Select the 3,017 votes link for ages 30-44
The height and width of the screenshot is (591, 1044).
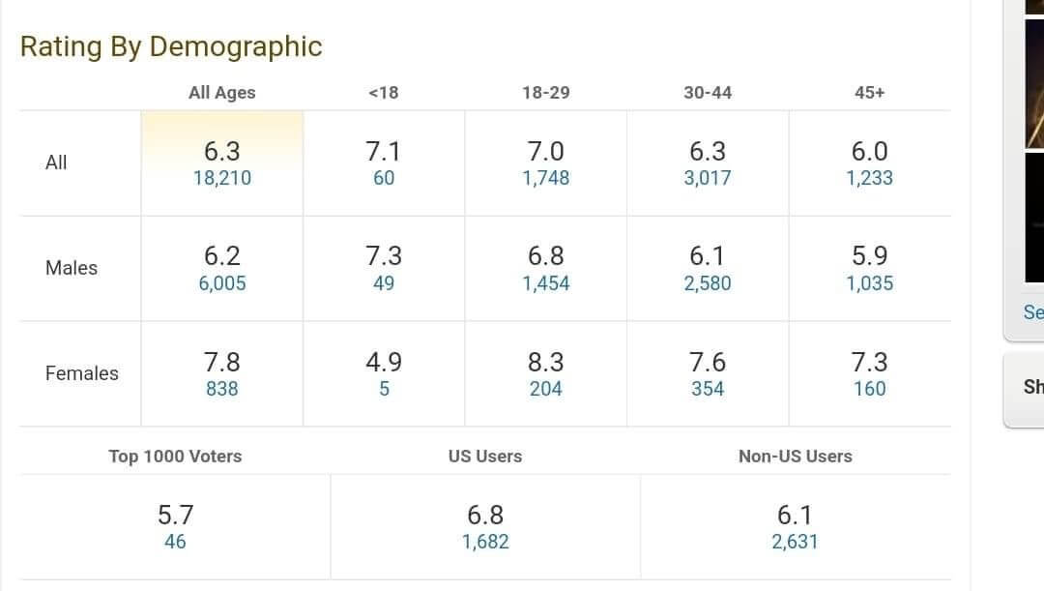pos(707,178)
